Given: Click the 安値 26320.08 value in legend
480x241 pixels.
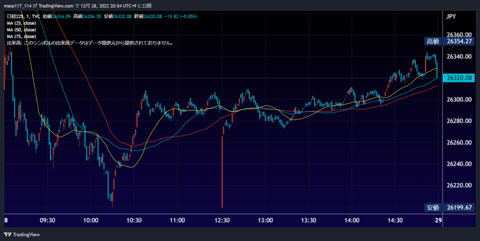Looking at the screenshot, I should pyautogui.click(x=118, y=16).
